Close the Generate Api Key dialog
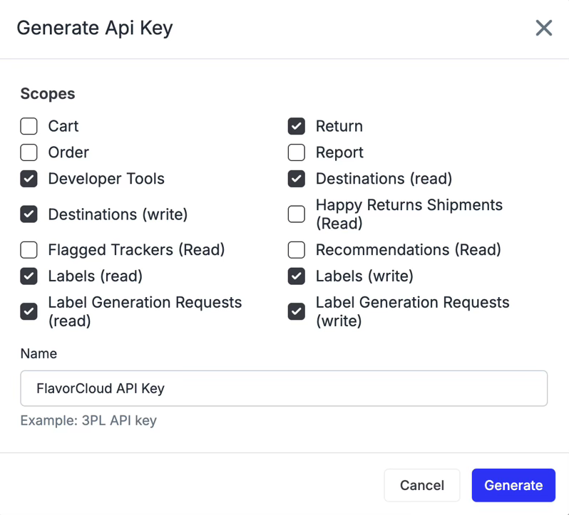The image size is (569, 515). 543,28
